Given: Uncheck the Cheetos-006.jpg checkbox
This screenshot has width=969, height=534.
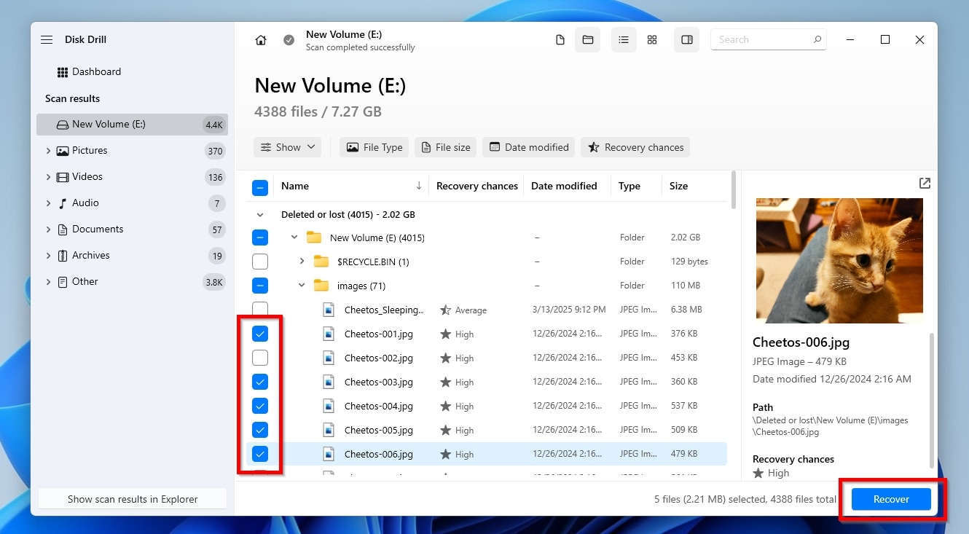Looking at the screenshot, I should 260,454.
